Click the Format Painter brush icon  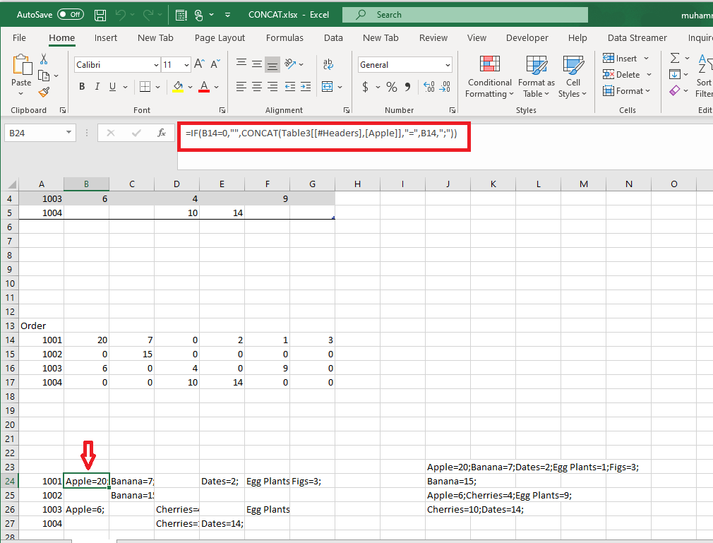click(x=44, y=93)
